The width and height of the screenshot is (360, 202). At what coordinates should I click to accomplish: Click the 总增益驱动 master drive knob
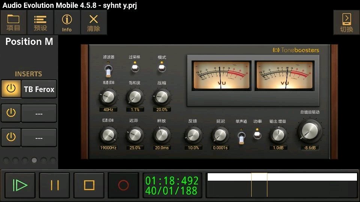pos(310,131)
